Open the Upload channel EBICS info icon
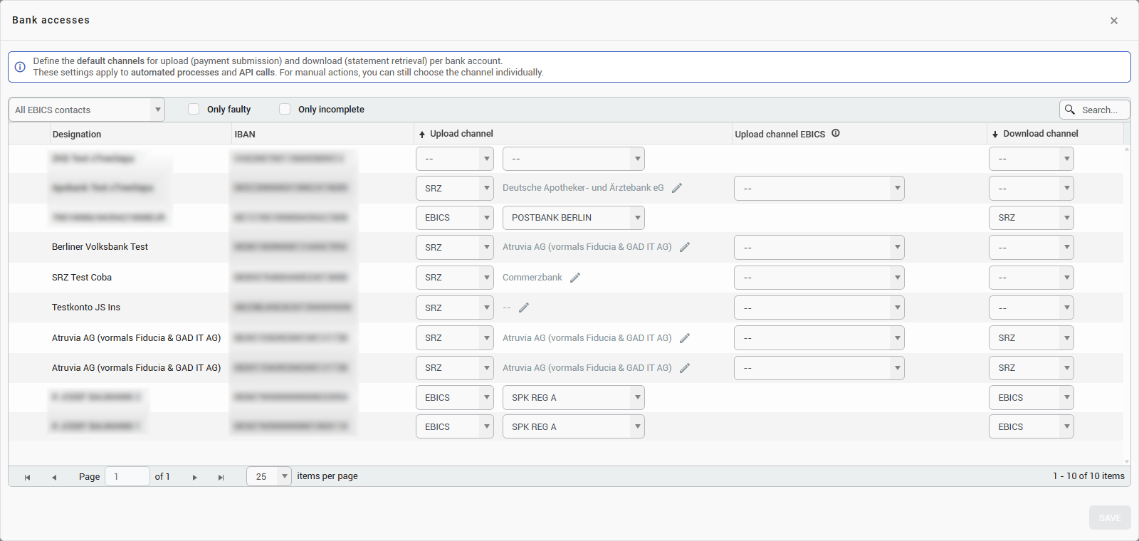Viewport: 1139px width, 541px height. click(836, 133)
